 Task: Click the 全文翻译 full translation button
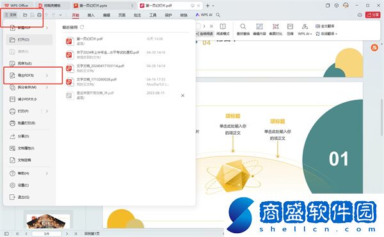[324, 26]
